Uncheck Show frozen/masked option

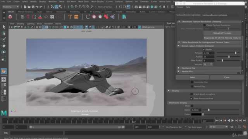click(x=191, y=98)
